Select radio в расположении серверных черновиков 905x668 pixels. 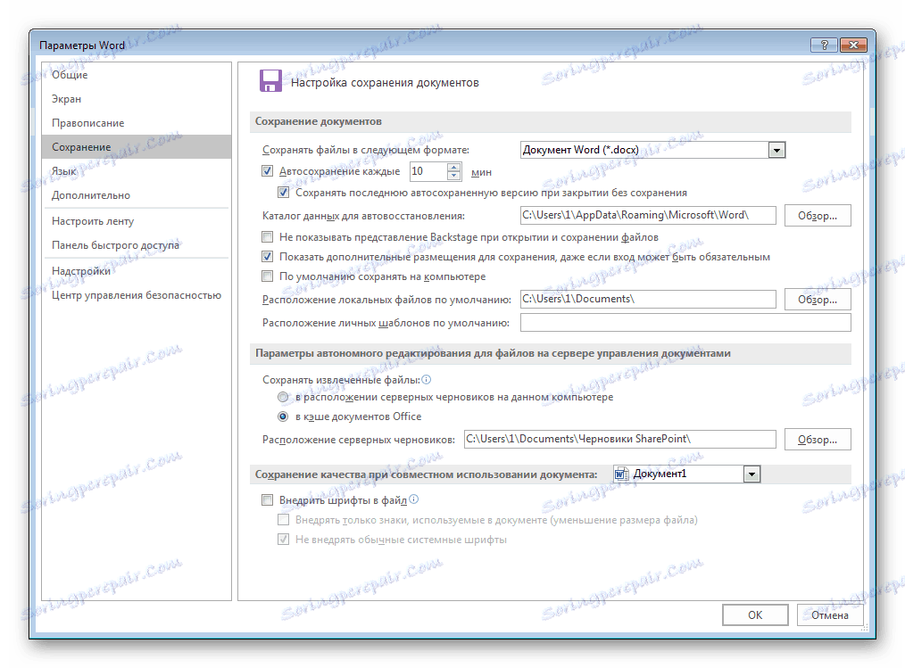283,397
